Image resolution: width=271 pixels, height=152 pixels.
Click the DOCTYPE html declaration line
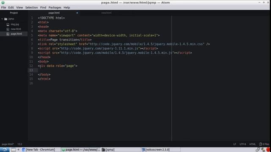click(51, 18)
